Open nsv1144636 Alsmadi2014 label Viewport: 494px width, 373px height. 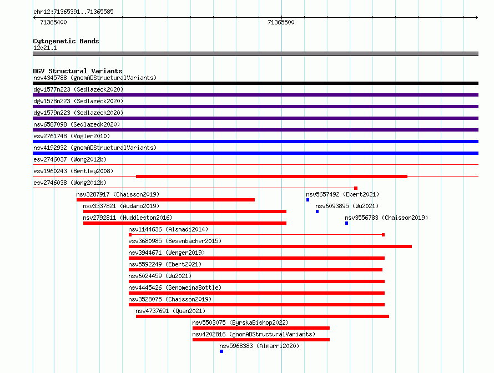168,229
